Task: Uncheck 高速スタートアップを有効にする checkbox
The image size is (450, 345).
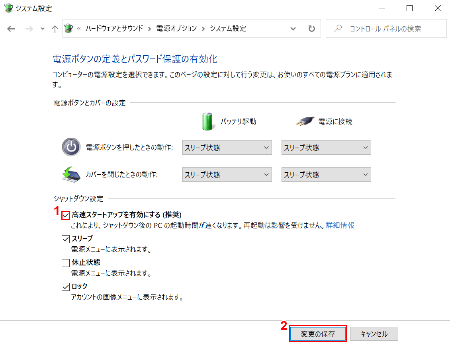Action: tap(66, 215)
